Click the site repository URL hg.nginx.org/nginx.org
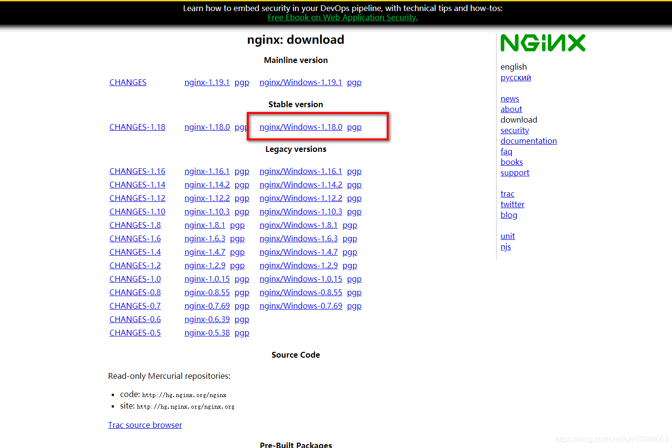 point(186,407)
